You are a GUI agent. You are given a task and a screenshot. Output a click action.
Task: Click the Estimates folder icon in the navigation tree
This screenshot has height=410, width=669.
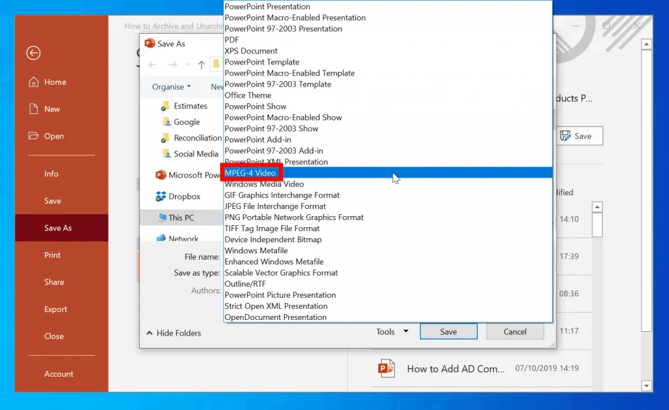pos(165,106)
